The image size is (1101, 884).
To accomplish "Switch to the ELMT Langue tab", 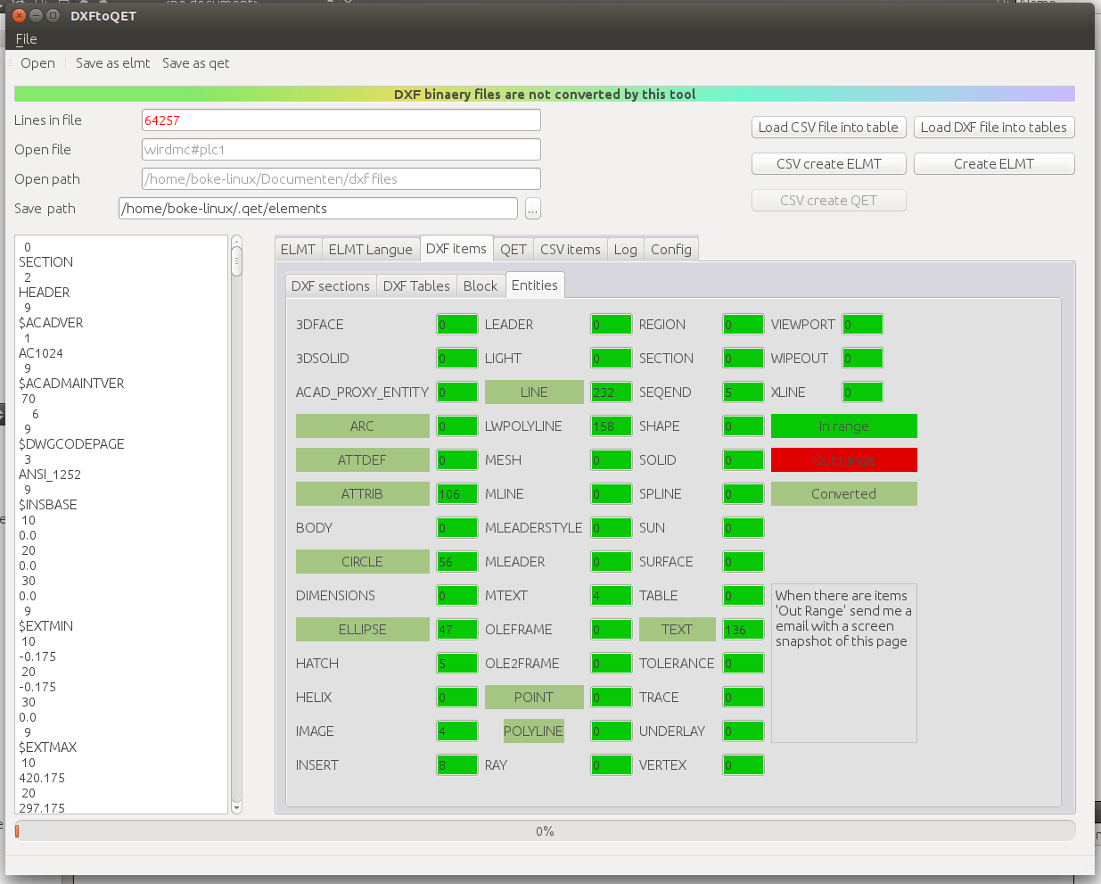I will coord(370,250).
